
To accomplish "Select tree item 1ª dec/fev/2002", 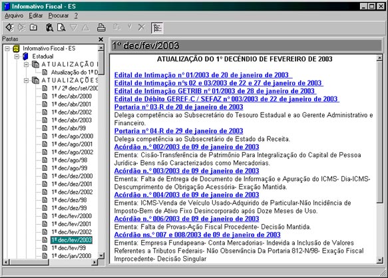I will (71, 231).
